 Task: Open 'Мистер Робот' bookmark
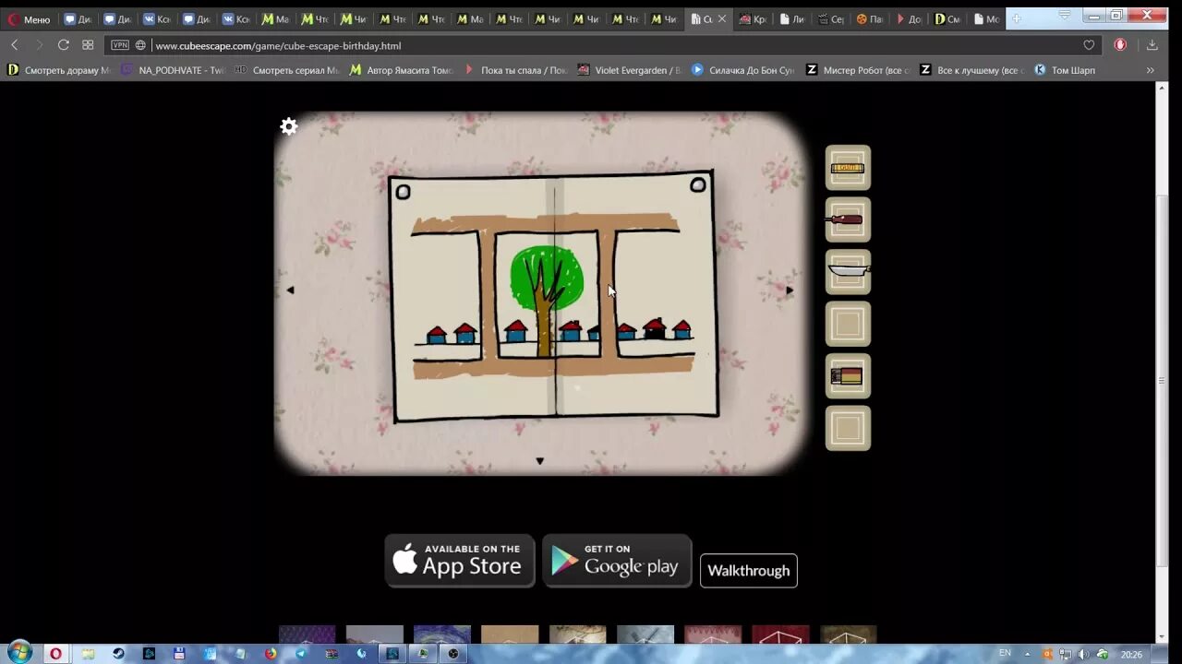tap(858, 70)
